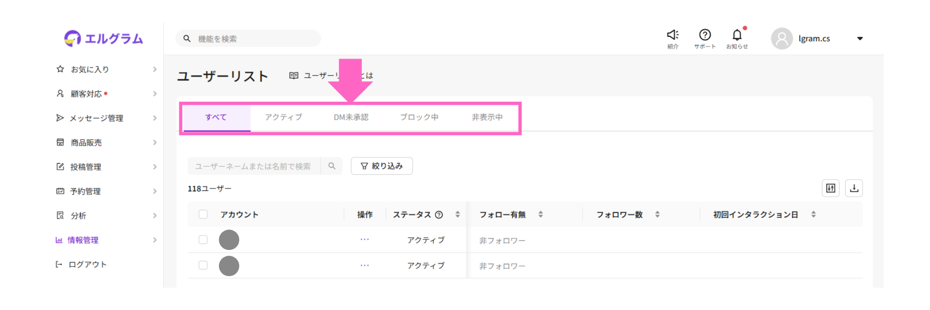The width and height of the screenshot is (930, 310).
Task: Open actions menu for first user
Action: pyautogui.click(x=365, y=239)
